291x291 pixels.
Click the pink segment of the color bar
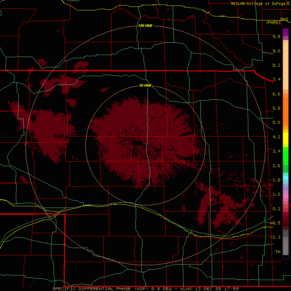(286, 196)
